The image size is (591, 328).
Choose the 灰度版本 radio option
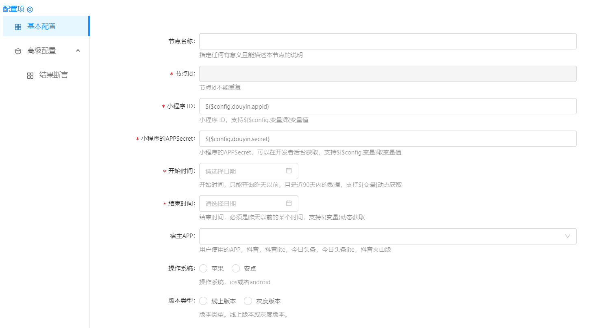click(248, 301)
